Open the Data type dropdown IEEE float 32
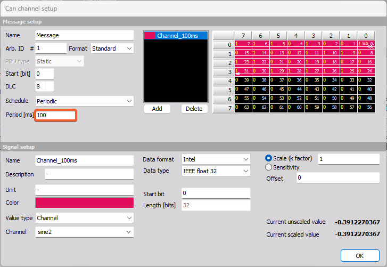The image size is (387, 267). pos(216,171)
